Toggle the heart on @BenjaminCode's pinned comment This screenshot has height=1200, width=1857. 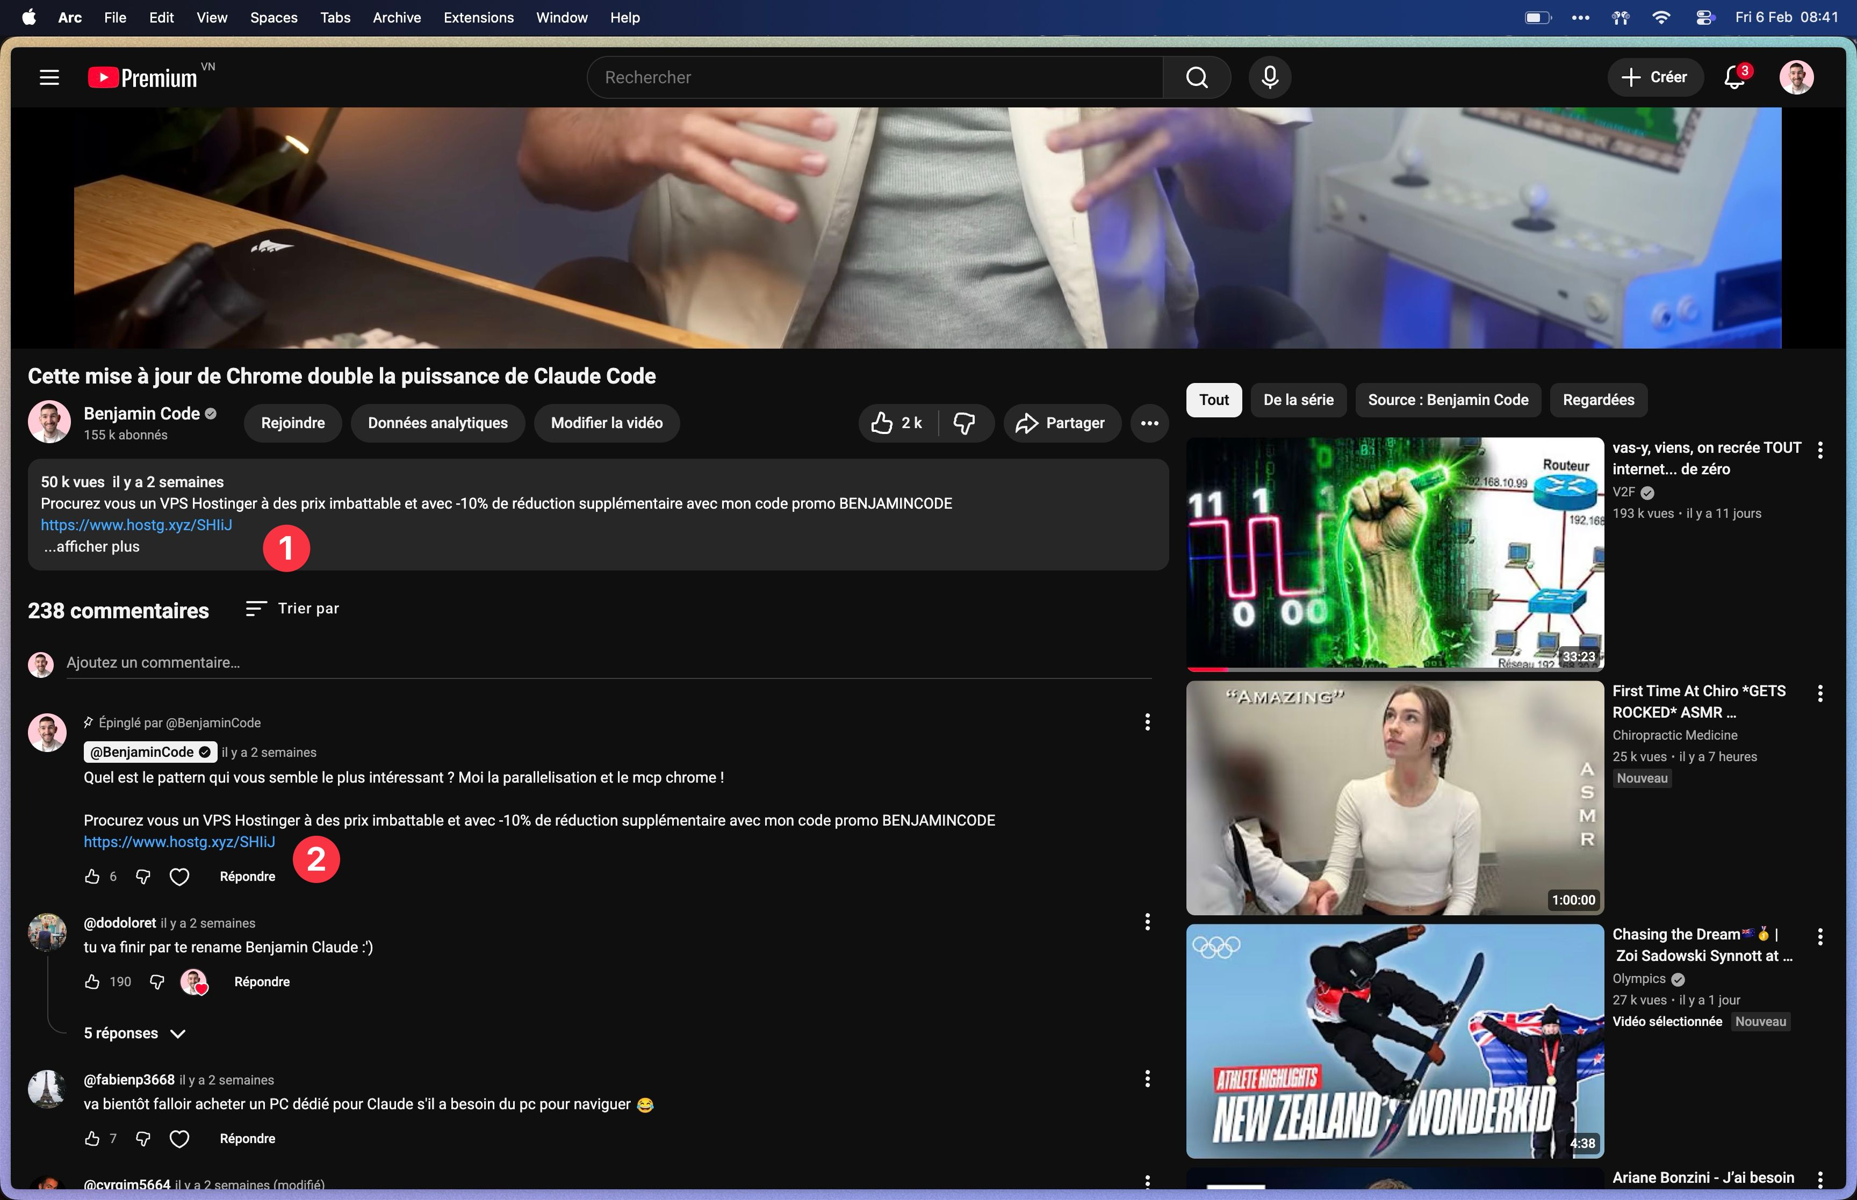pyautogui.click(x=179, y=877)
